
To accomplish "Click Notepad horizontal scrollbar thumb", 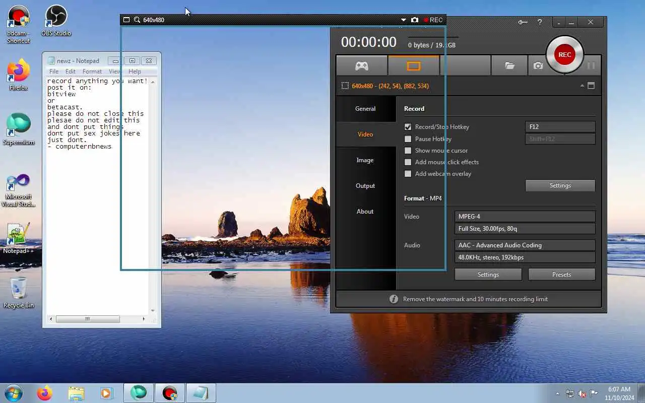I will 88,319.
